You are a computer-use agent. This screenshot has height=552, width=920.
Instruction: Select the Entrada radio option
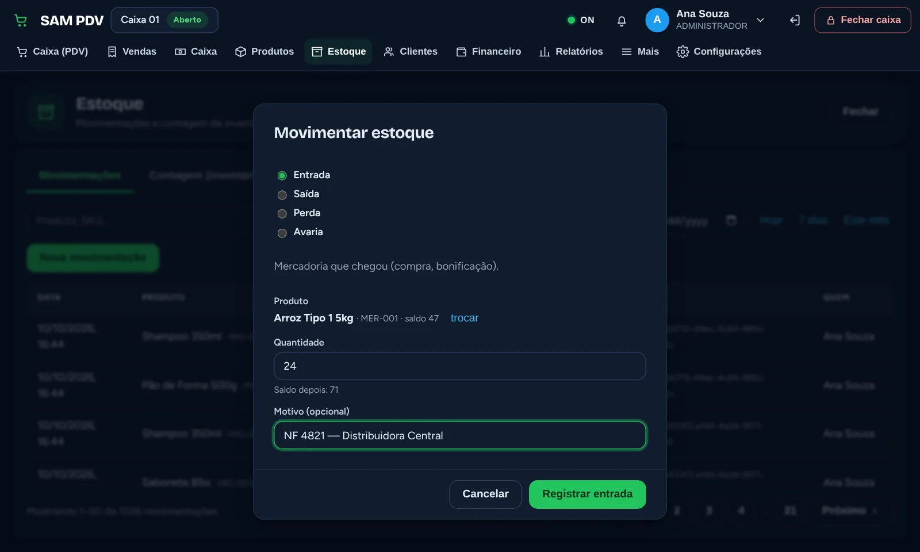(x=282, y=175)
